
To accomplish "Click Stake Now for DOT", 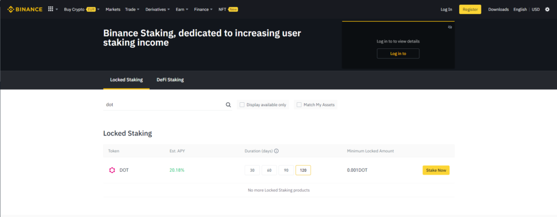I will 436,170.
